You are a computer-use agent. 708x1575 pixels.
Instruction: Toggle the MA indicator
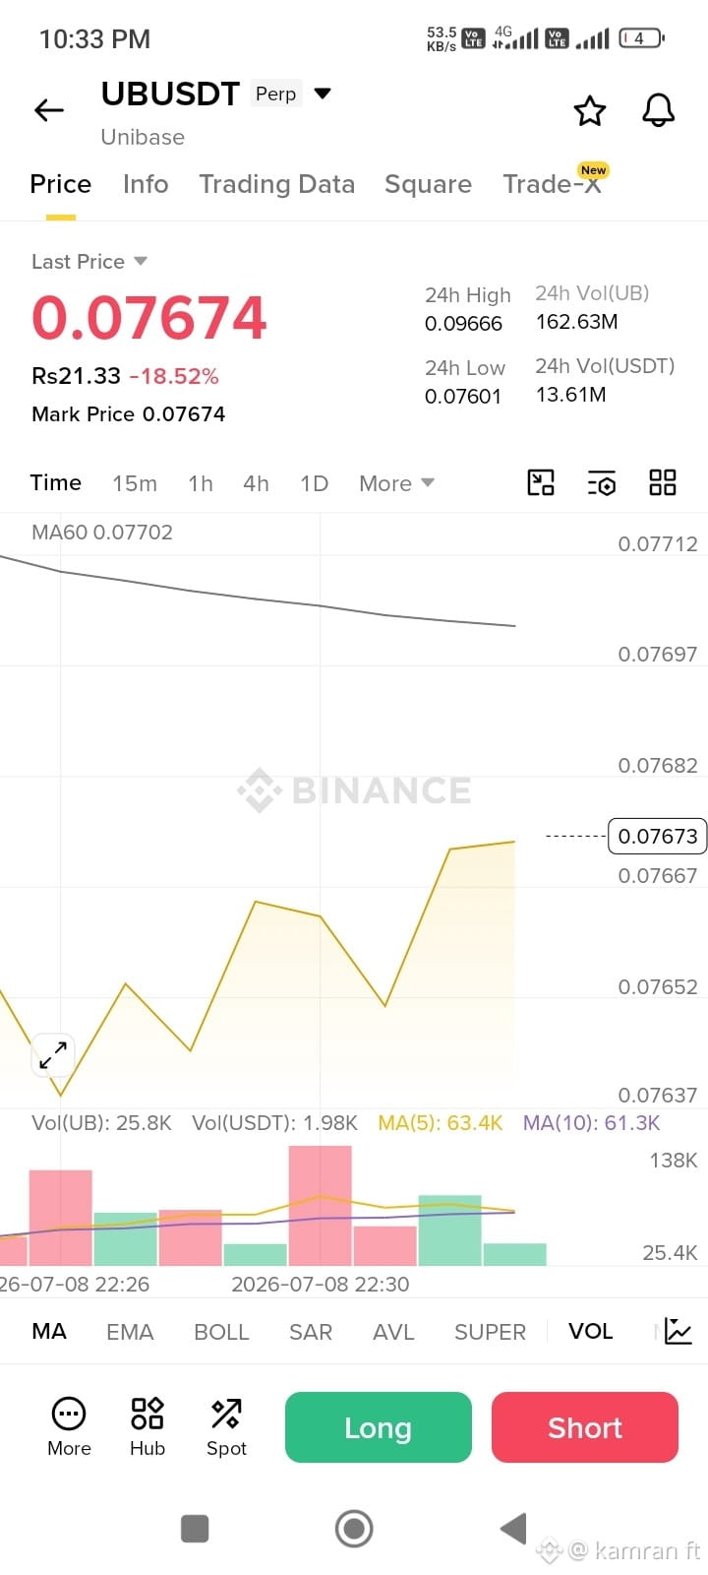click(x=49, y=1331)
